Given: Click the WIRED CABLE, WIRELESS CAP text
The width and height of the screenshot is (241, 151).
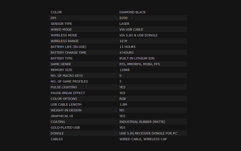Looking at the screenshot, I should click(143, 139).
